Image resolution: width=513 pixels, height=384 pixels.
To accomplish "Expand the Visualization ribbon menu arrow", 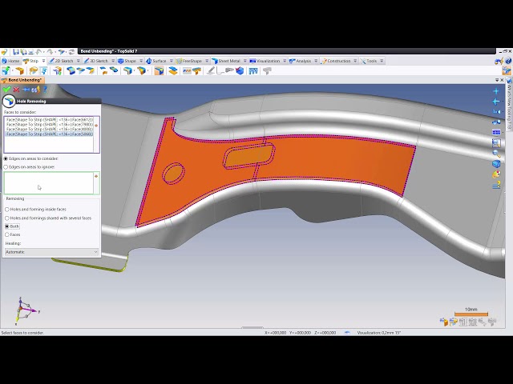I will click(283, 61).
